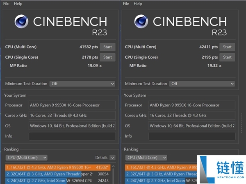The width and height of the screenshot is (246, 184).
Task: Open Minimum Test Duration dropdown in right window
Action: 202,84
